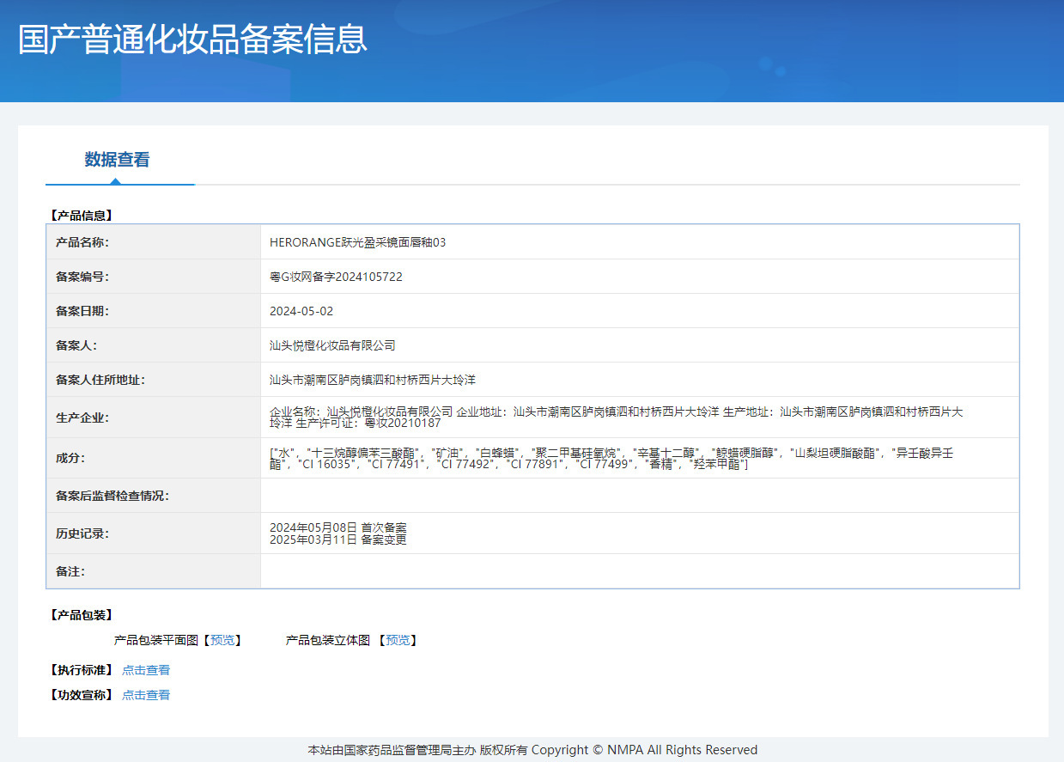This screenshot has height=762, width=1064.
Task: Preview the 产品包装立体图 image
Action: point(398,640)
